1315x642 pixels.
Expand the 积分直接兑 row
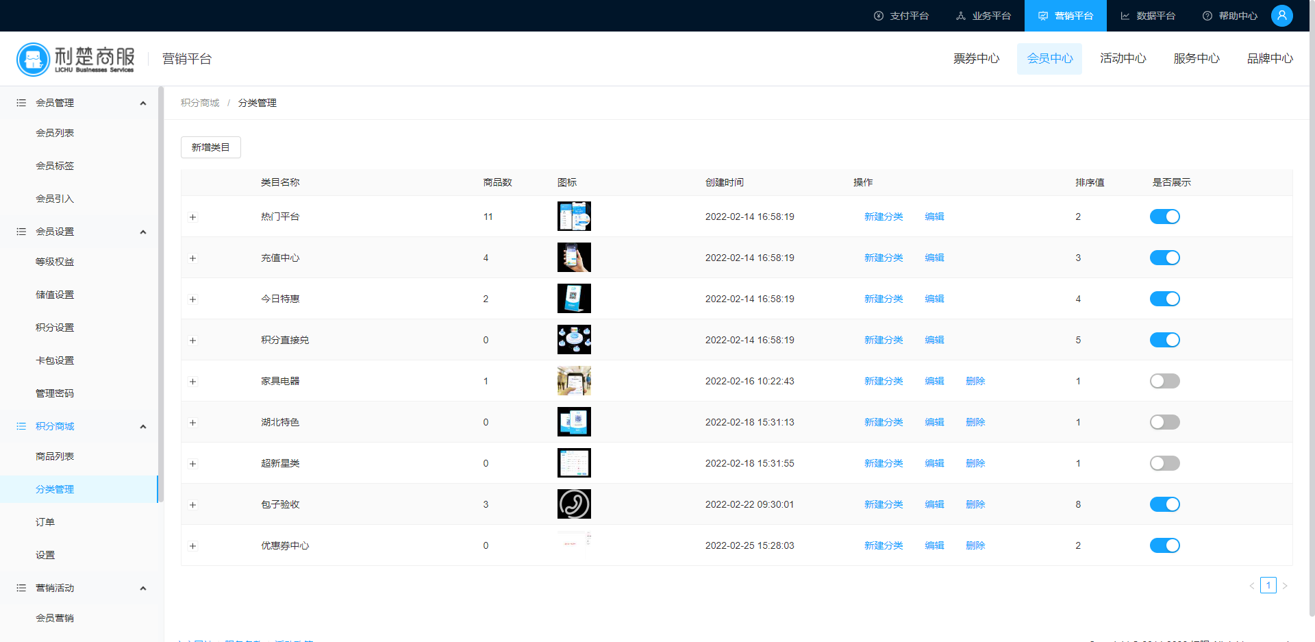coord(192,341)
